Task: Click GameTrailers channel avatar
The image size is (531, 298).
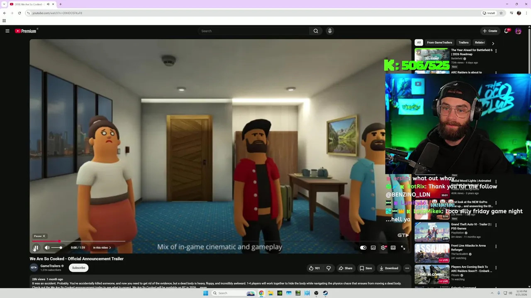Action: [34, 268]
